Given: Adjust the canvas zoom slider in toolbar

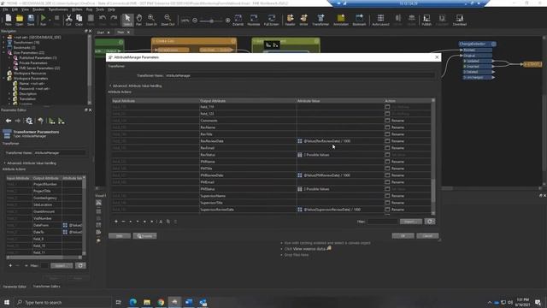Looking at the screenshot, I should (211, 21).
